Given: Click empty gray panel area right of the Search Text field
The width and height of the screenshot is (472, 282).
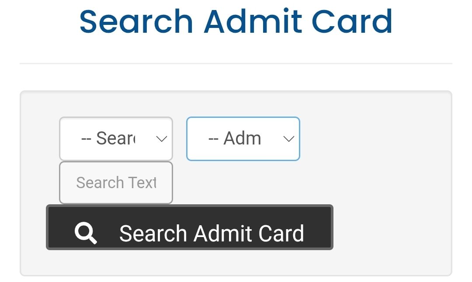Looking at the screenshot, I should point(306,182).
